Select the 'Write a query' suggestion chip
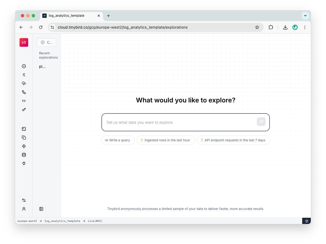 [x=118, y=140]
